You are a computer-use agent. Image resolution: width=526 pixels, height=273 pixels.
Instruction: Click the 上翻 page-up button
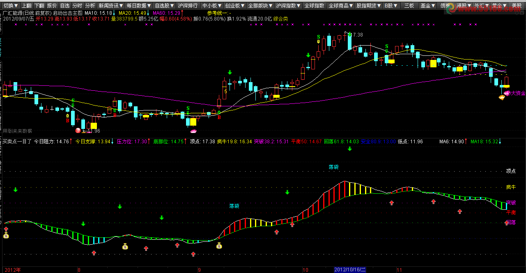point(26,6)
